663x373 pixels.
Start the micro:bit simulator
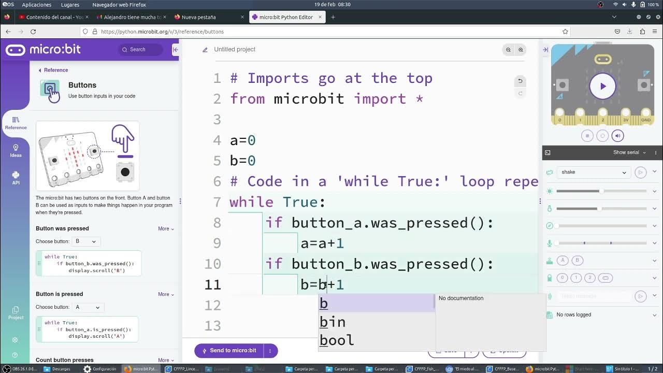602,87
